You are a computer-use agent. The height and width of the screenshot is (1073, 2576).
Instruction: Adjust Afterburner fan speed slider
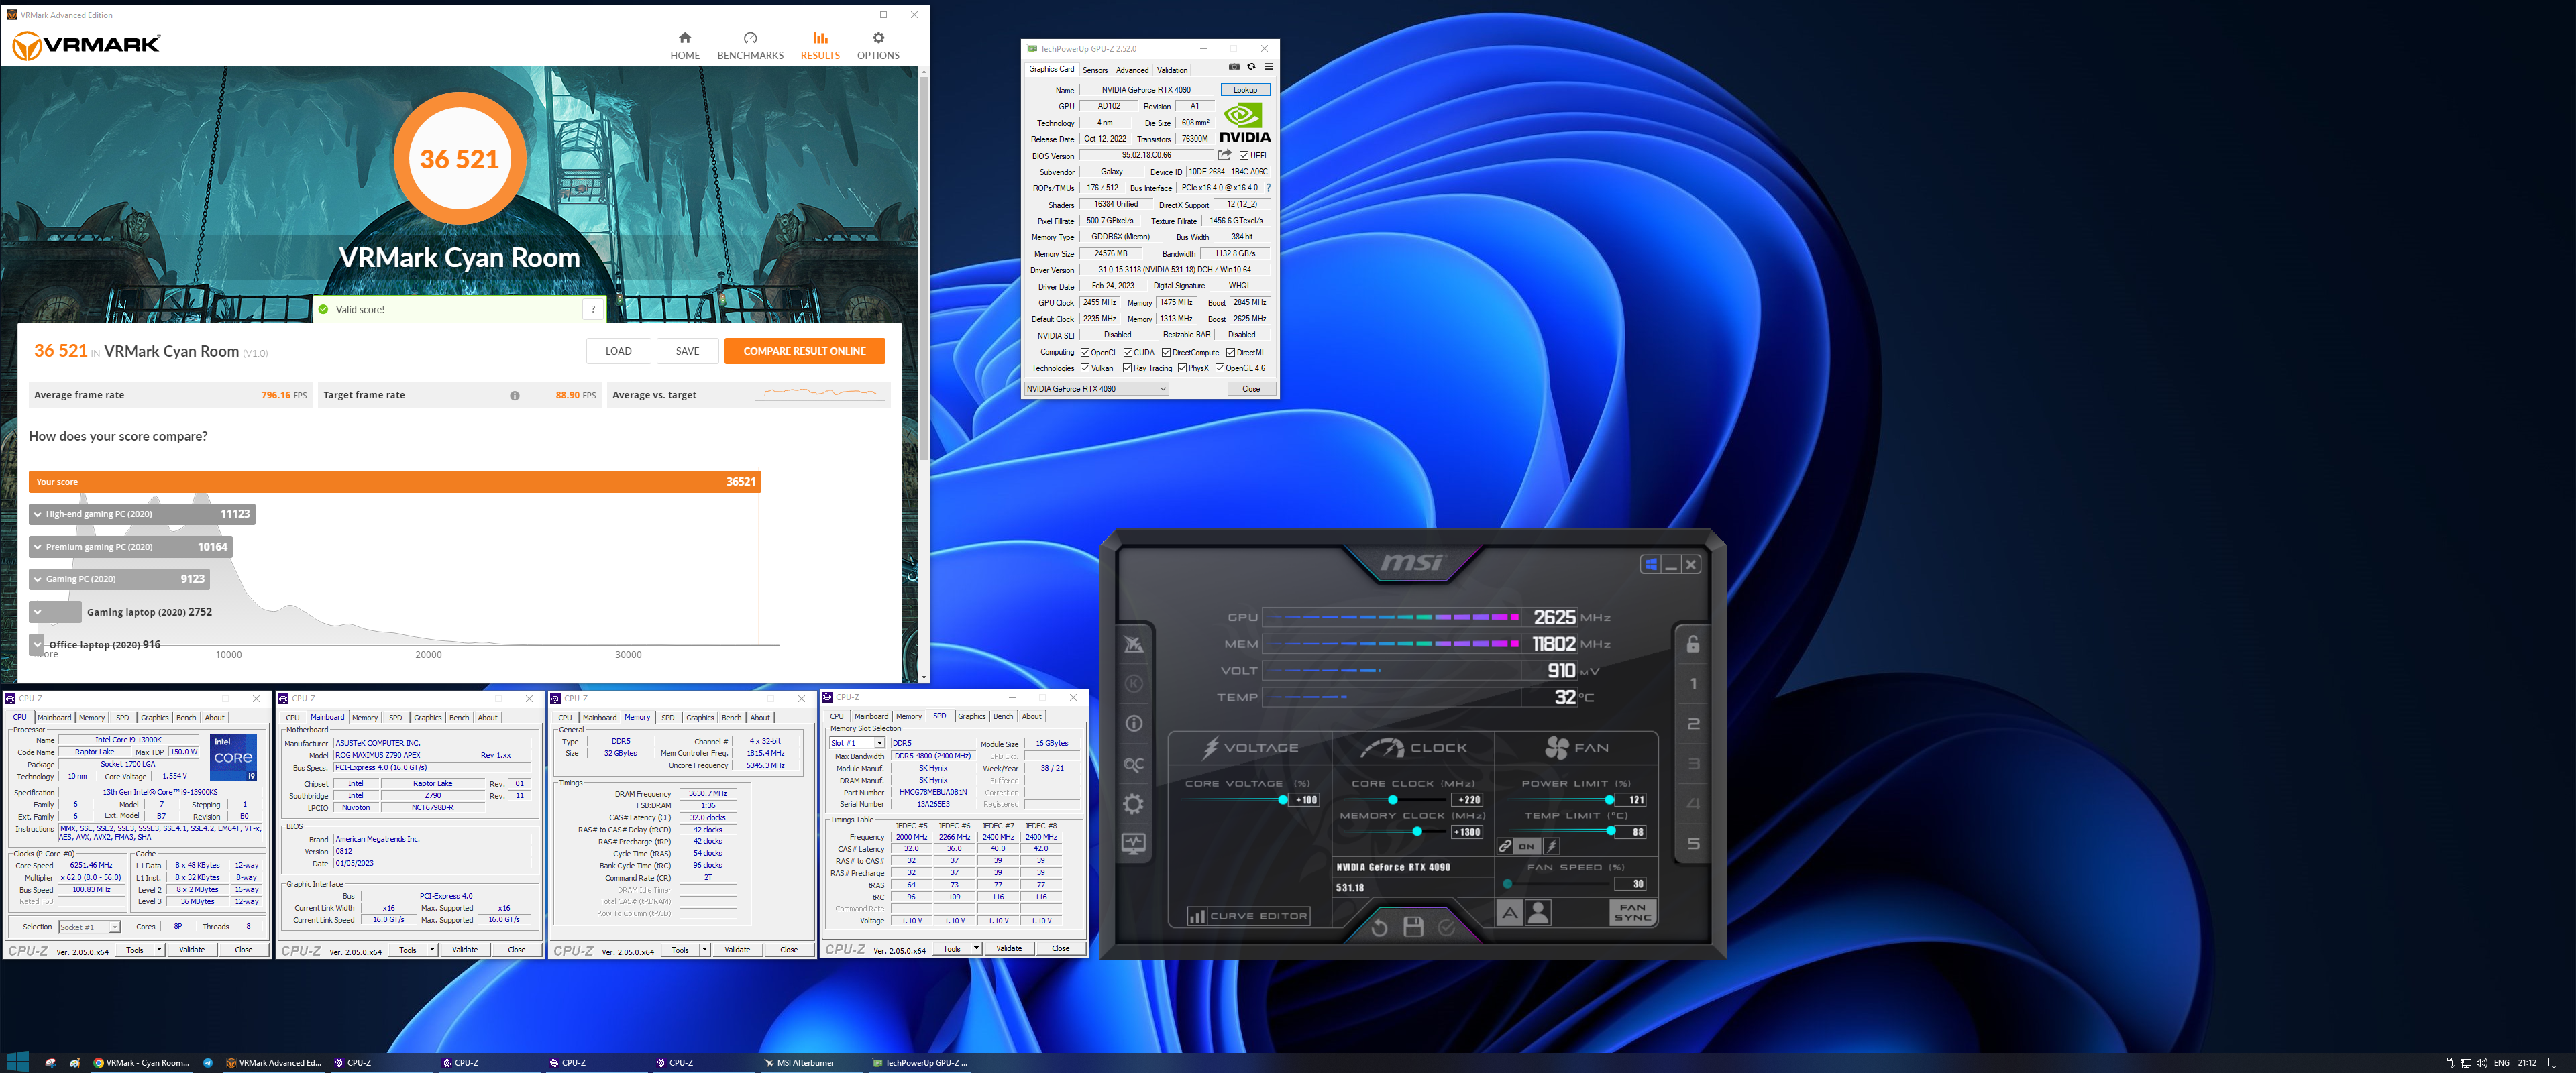pos(1507,884)
